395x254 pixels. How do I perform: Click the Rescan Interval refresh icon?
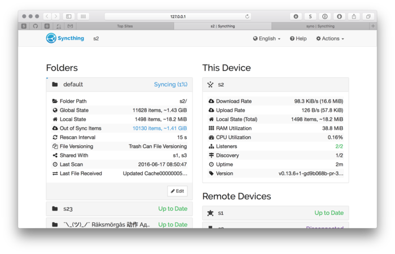(55, 137)
